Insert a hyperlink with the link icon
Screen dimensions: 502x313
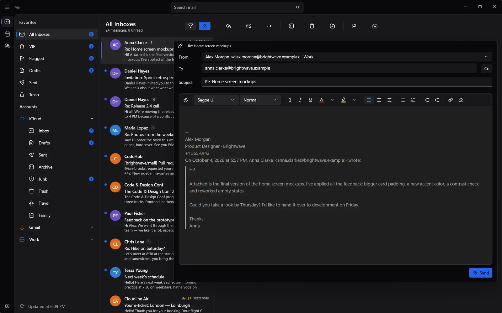[451, 100]
